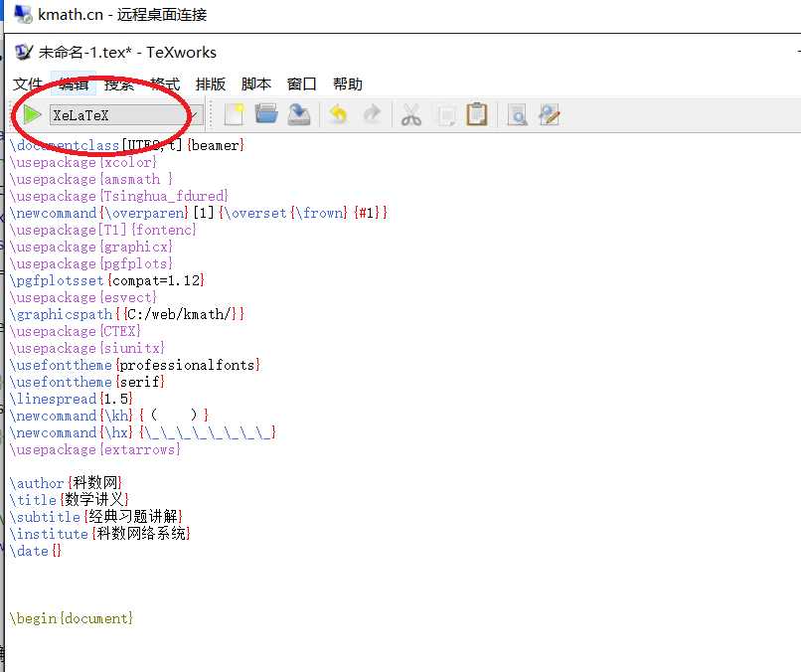Open the XeLaTeX engine dropdown

[x=193, y=115]
